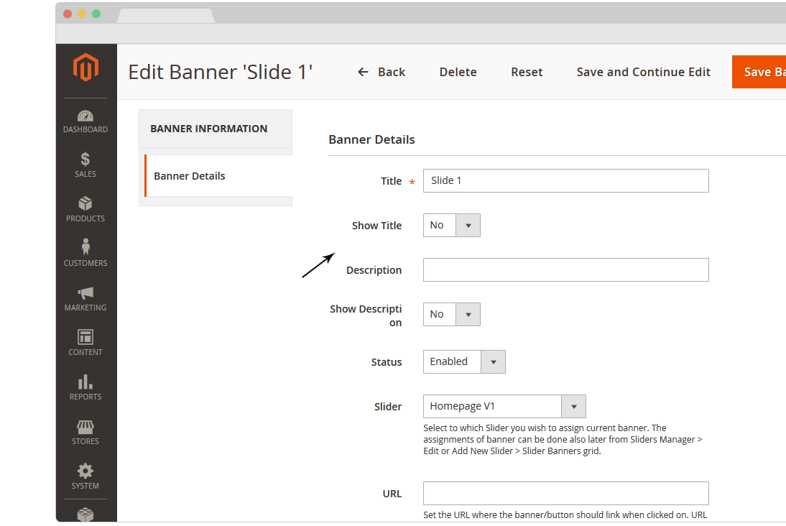This screenshot has height=526, width=786.
Task: Open the Marketing megaphone icon
Action: tap(85, 292)
